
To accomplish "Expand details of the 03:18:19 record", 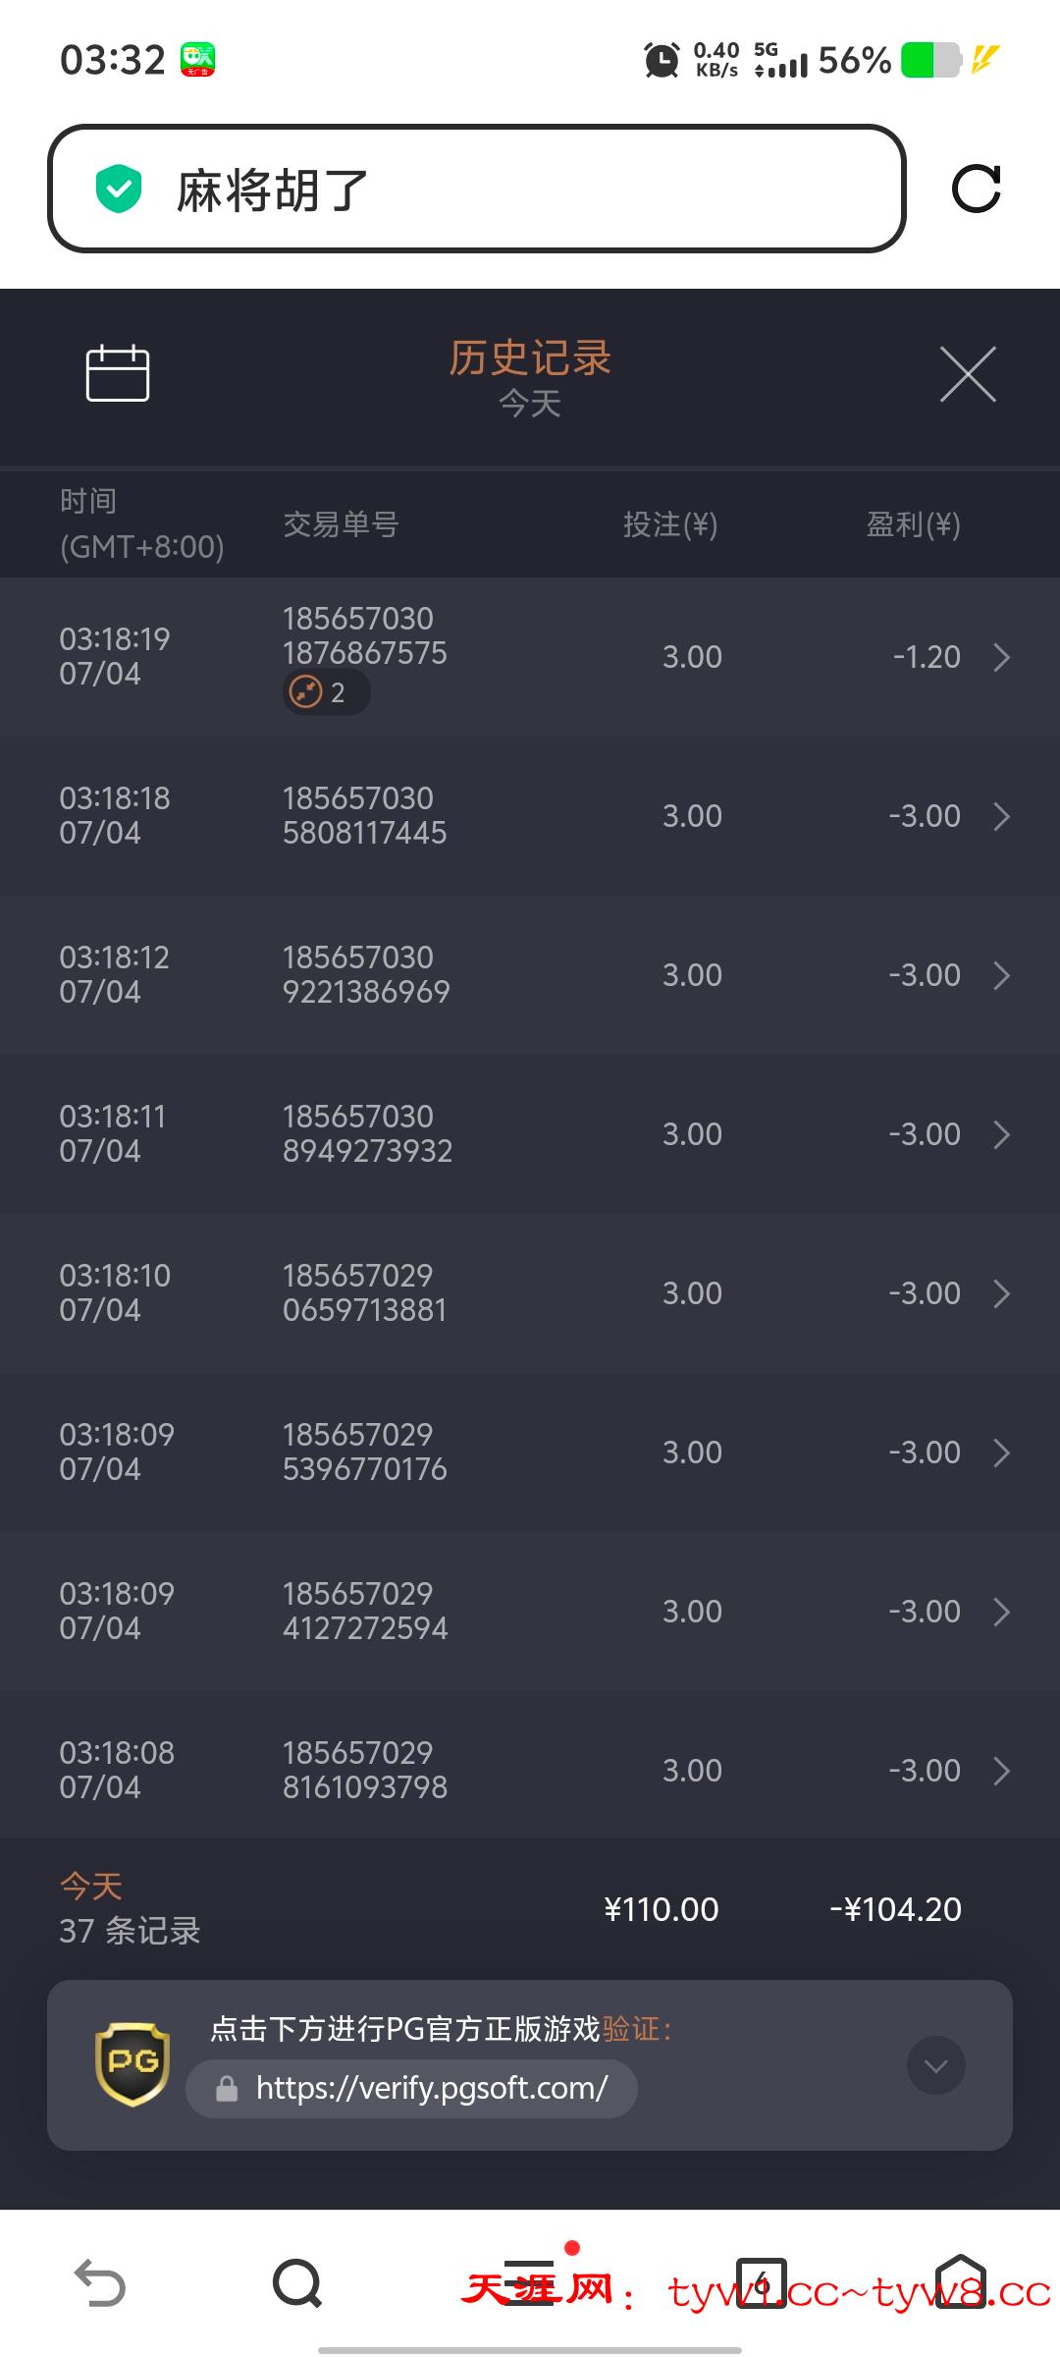I will 1001,657.
